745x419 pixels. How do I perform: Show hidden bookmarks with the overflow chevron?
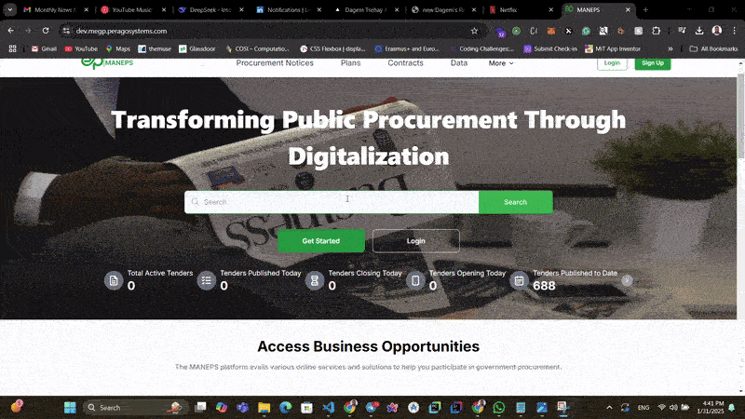[x=670, y=48]
